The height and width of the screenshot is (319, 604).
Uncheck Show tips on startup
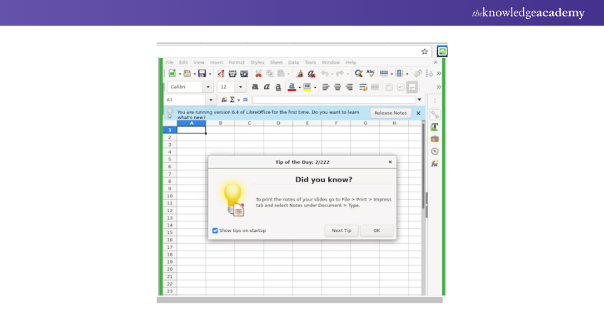coord(215,230)
